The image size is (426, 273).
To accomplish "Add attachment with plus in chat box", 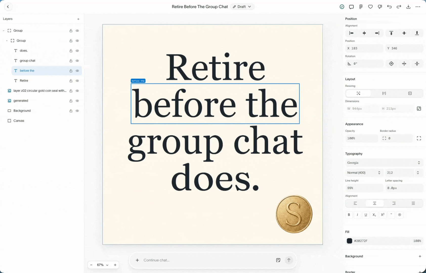I will (x=137, y=260).
